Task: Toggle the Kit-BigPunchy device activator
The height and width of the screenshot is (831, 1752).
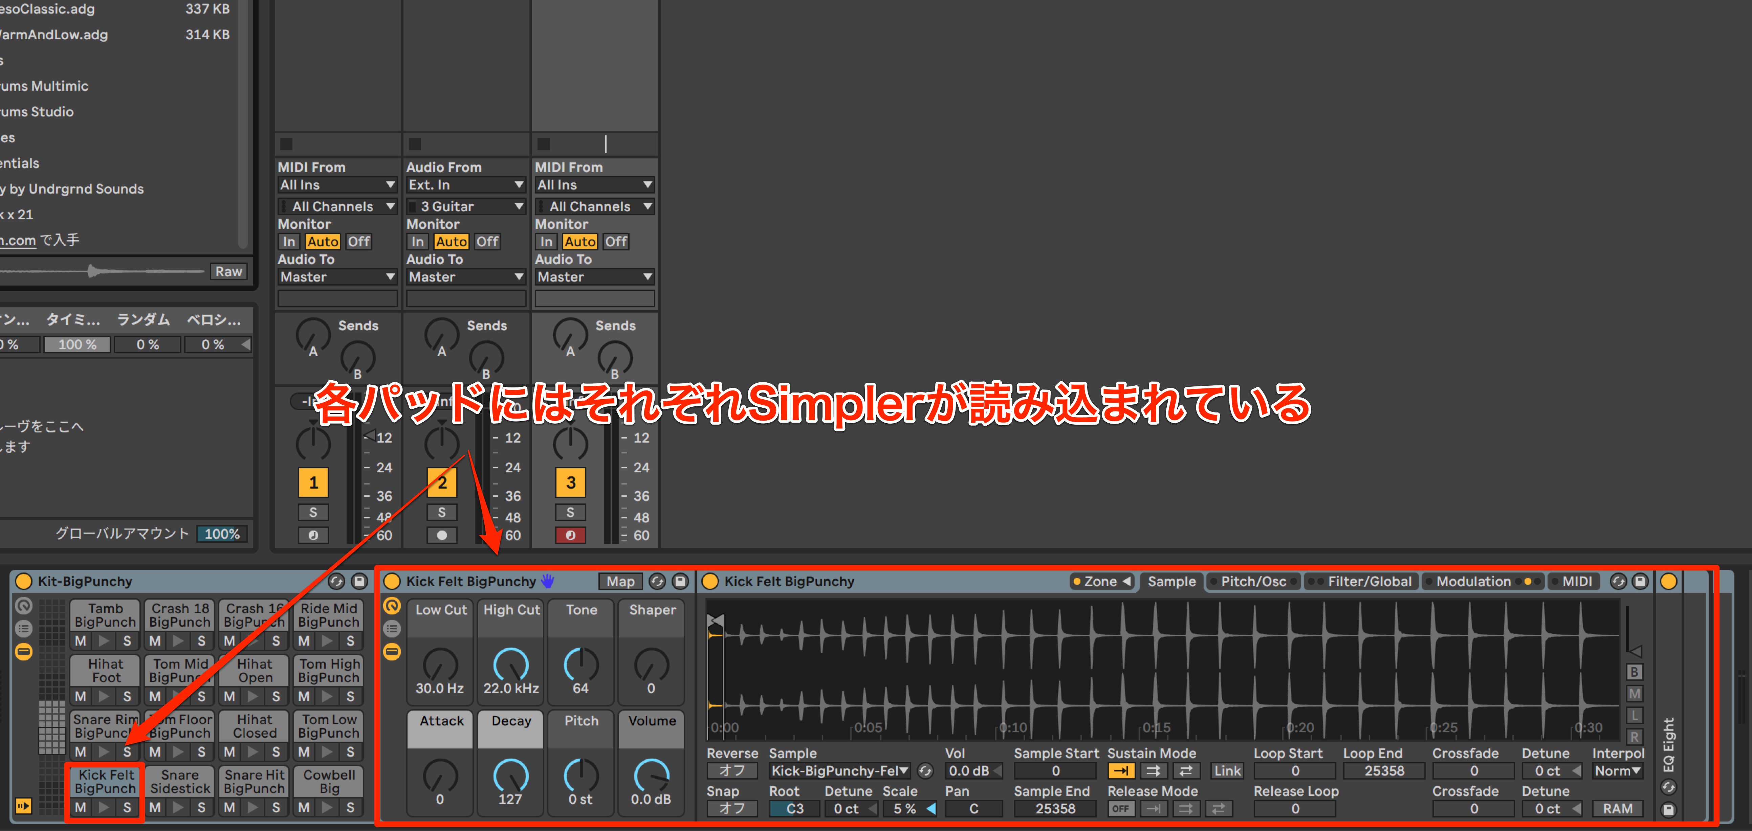Action: point(24,581)
